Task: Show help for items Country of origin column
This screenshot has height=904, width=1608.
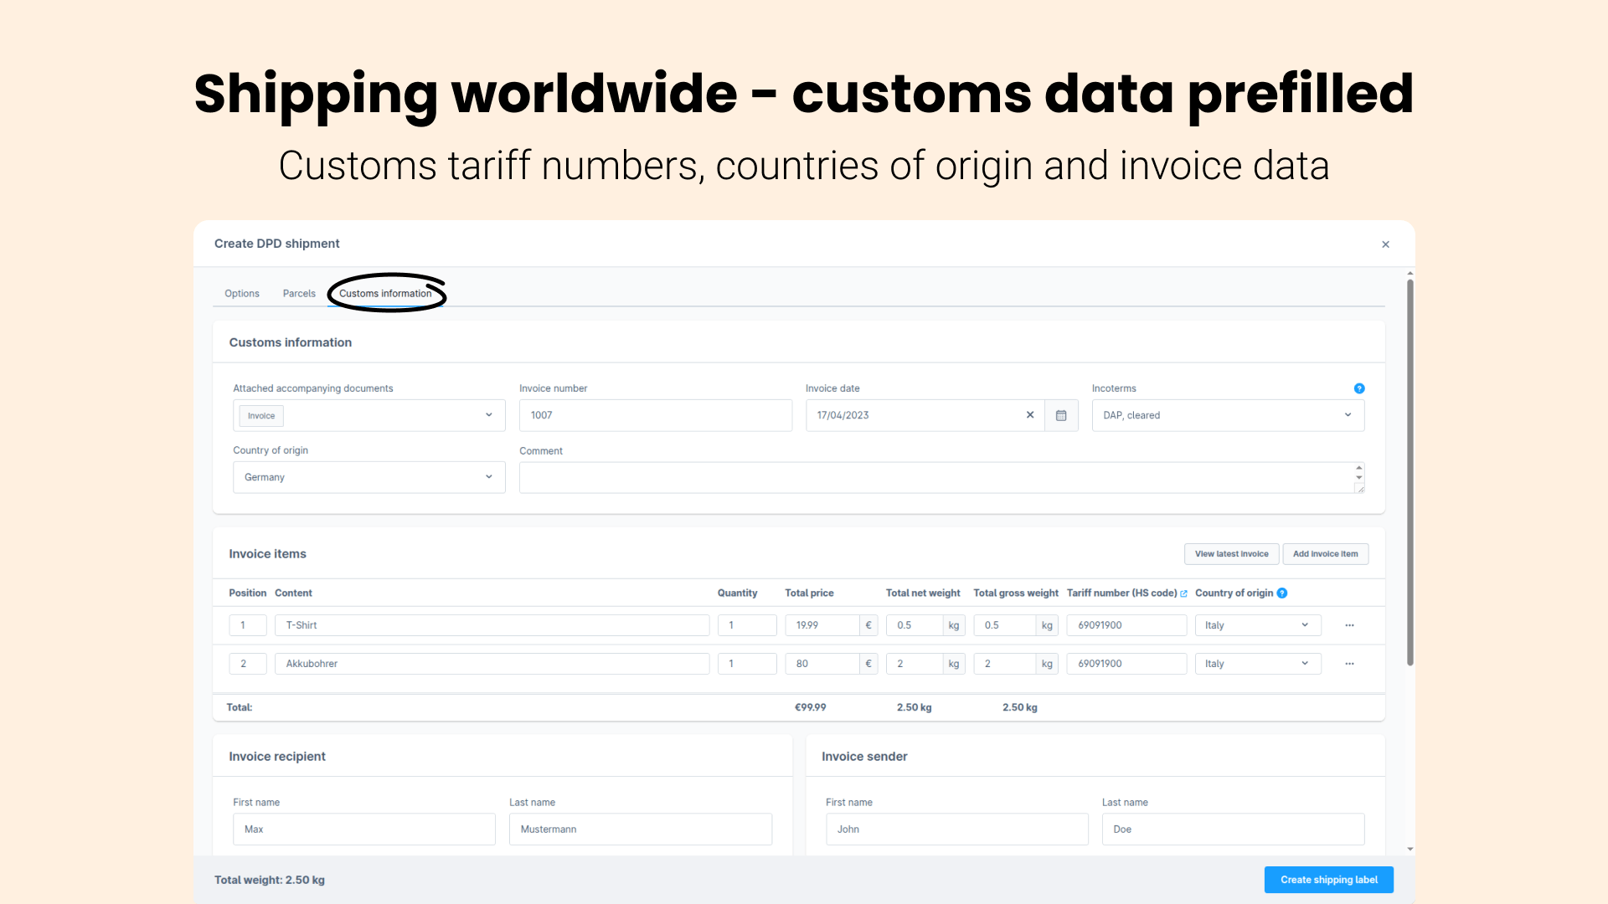Action: click(1282, 593)
